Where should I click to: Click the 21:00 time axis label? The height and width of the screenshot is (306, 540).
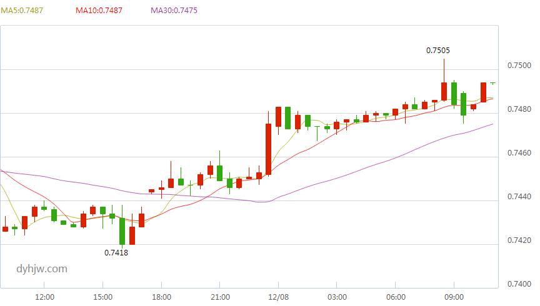tap(220, 297)
